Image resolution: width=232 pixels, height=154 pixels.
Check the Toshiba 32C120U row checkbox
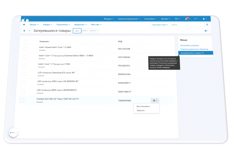(22, 100)
